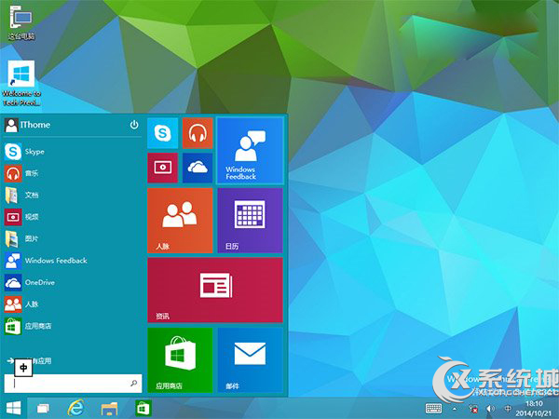Screen dimensions: 559x419
Task: Open 文档 folder in start list
Action: 72,196
